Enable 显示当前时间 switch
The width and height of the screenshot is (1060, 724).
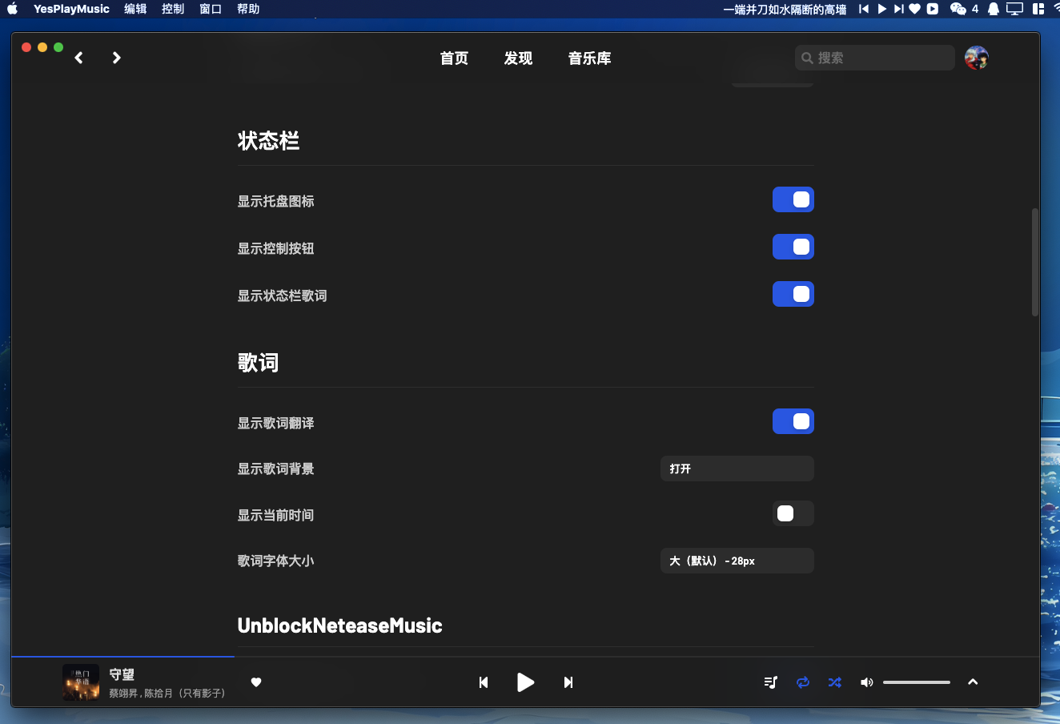(793, 513)
